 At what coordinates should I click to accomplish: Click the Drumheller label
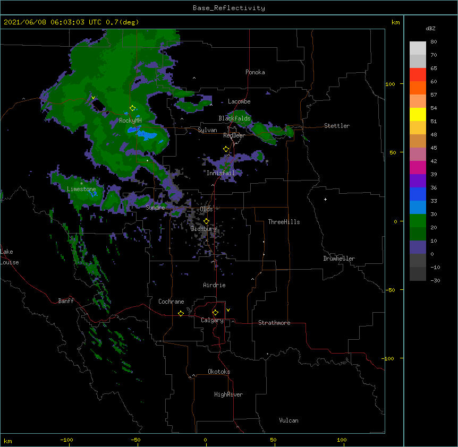click(x=339, y=259)
